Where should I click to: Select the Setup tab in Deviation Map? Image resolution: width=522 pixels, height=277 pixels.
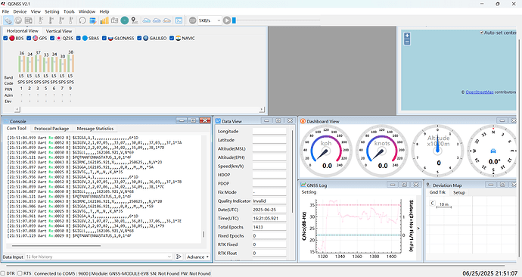pos(459,192)
